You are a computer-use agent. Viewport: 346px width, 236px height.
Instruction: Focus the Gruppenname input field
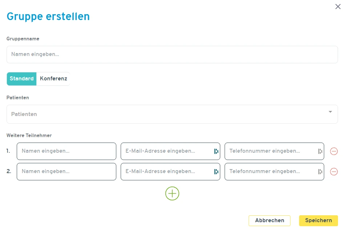[172, 55]
